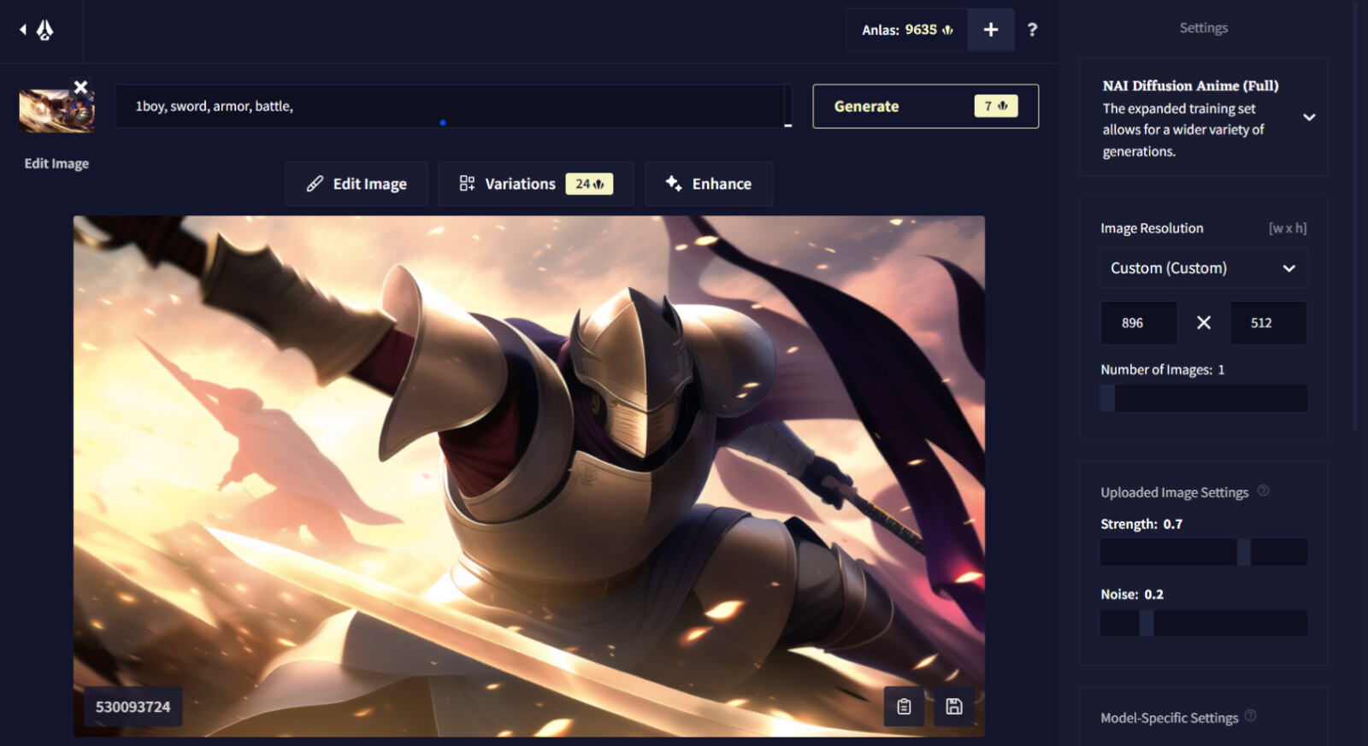Viewport: 1368px width, 746px height.
Task: Remove the uploaded image with X icon
Action: click(x=80, y=87)
